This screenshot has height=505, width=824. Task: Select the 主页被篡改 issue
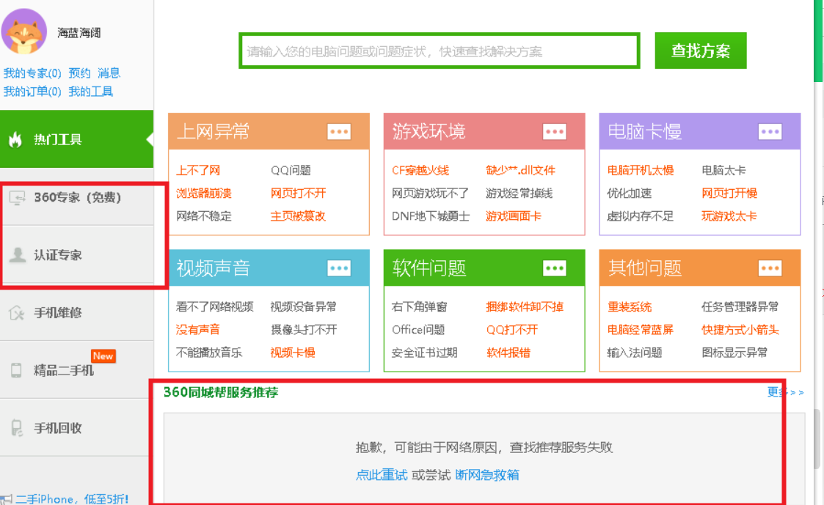[x=298, y=215]
